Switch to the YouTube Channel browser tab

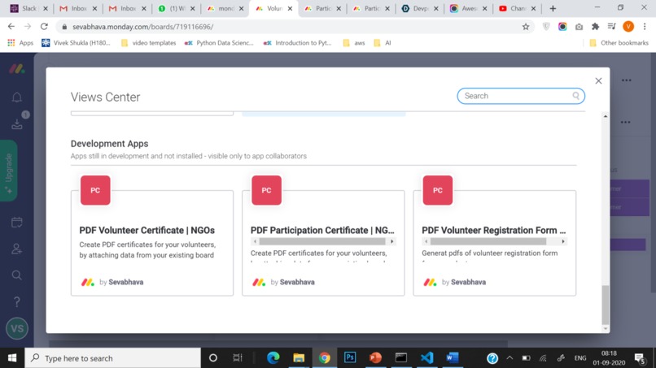(x=517, y=8)
